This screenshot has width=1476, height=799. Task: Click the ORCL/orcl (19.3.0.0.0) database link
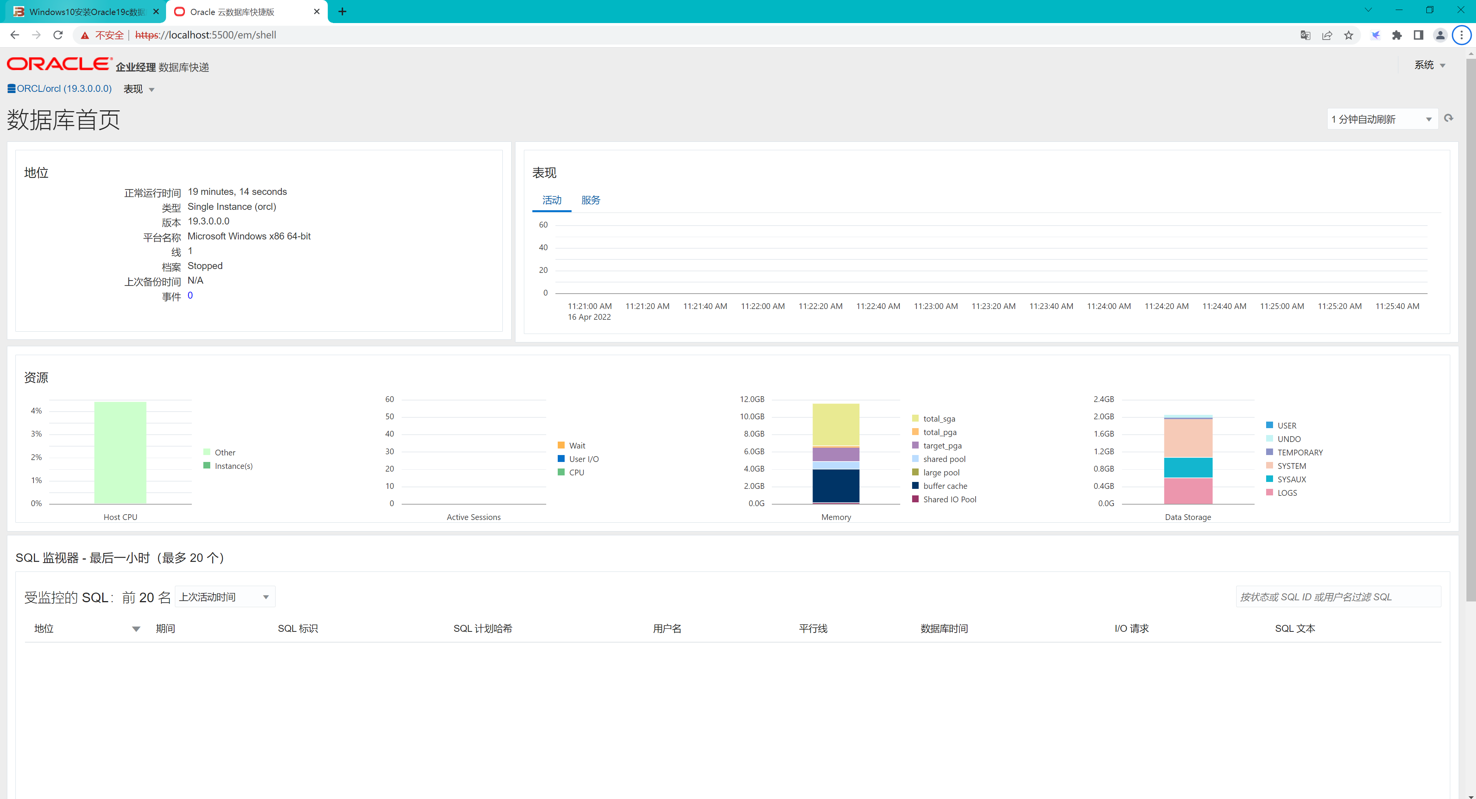(x=63, y=89)
